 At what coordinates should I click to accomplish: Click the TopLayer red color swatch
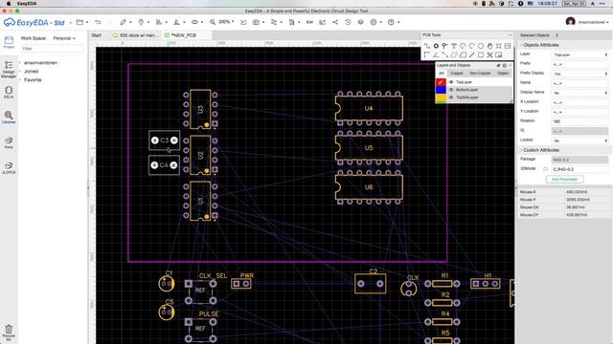click(441, 82)
